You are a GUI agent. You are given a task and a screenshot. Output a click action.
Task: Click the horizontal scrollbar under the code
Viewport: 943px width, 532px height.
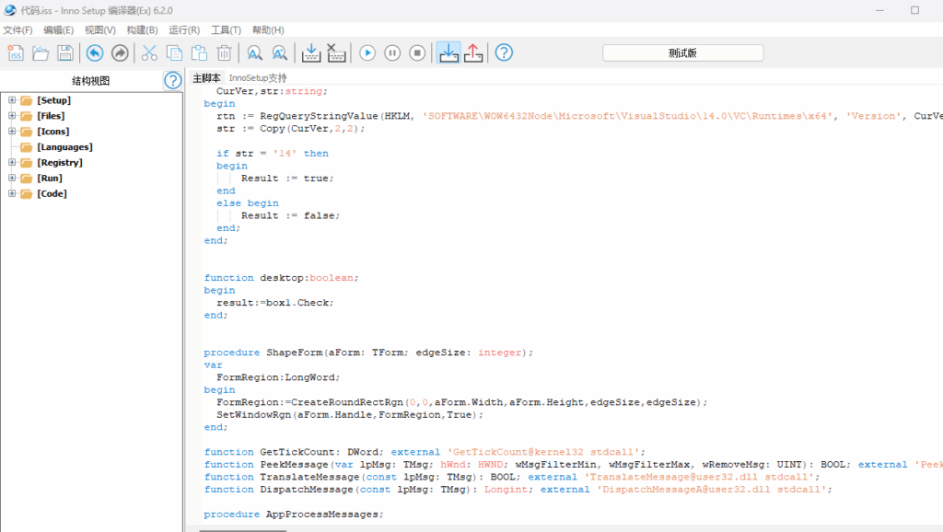[x=242, y=529]
